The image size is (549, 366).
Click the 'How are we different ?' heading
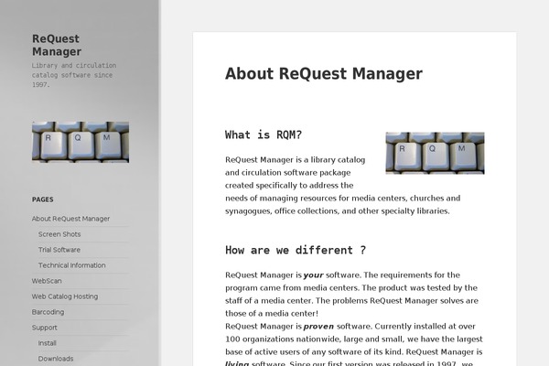pyautogui.click(x=296, y=250)
